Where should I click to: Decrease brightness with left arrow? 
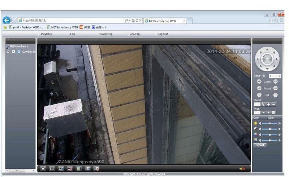[260, 123]
